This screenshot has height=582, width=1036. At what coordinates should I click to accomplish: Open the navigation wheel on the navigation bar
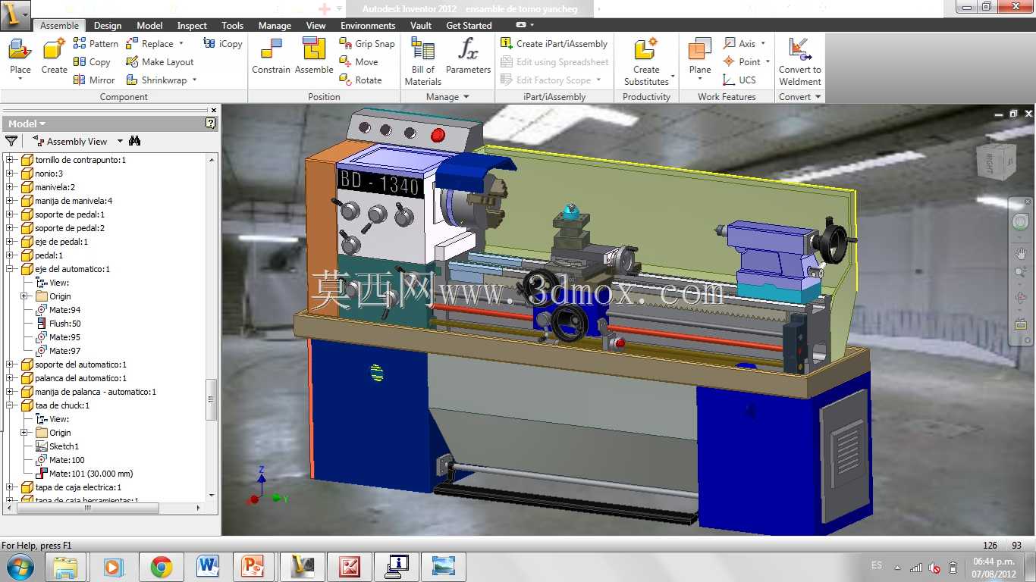click(1020, 222)
